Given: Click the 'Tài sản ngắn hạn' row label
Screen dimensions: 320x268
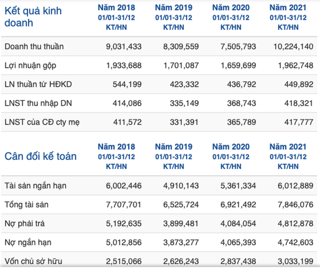Looking at the screenshot, I should tap(35, 186).
